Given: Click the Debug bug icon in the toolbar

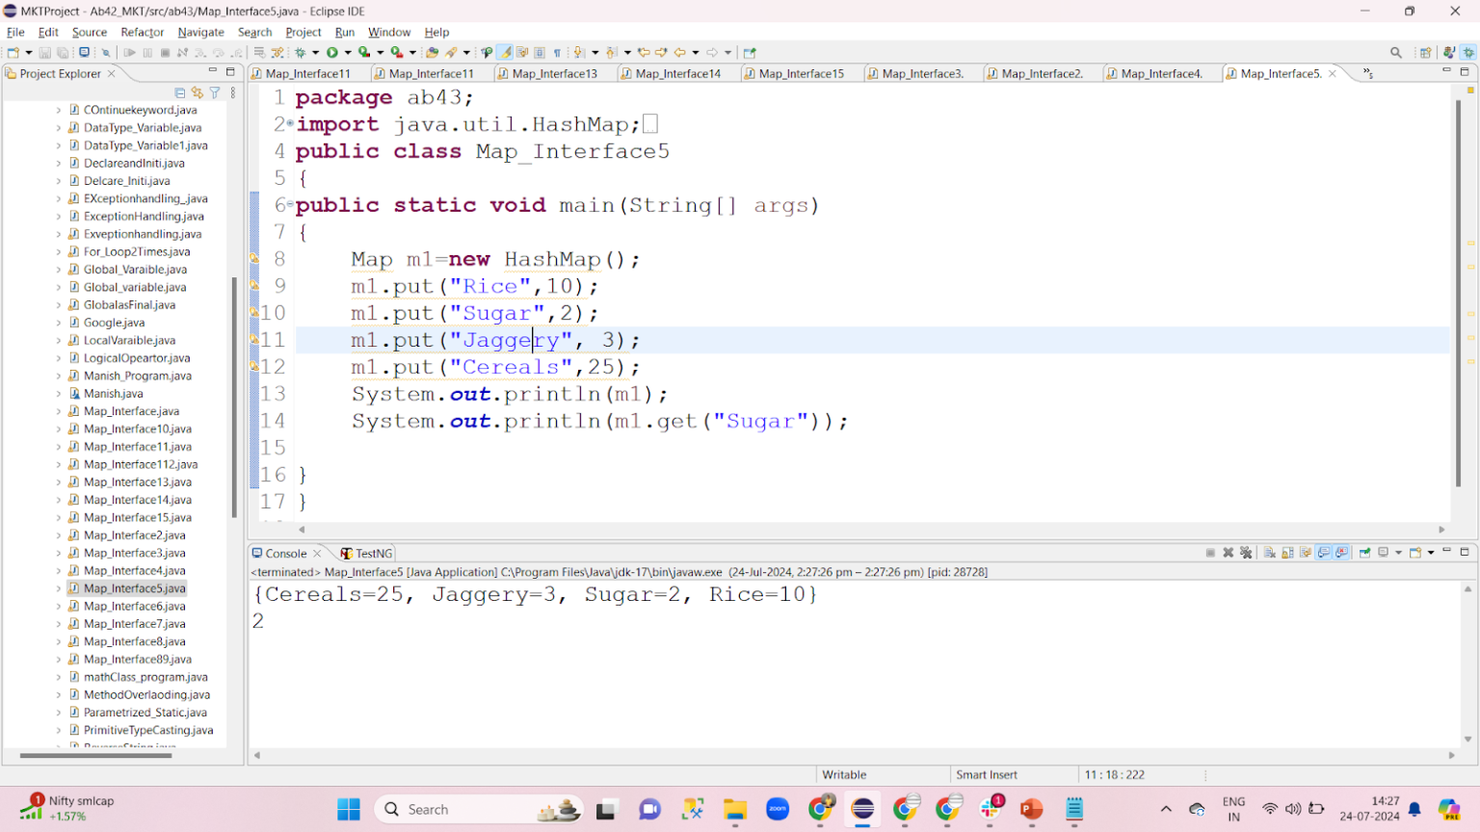Looking at the screenshot, I should click(x=300, y=52).
